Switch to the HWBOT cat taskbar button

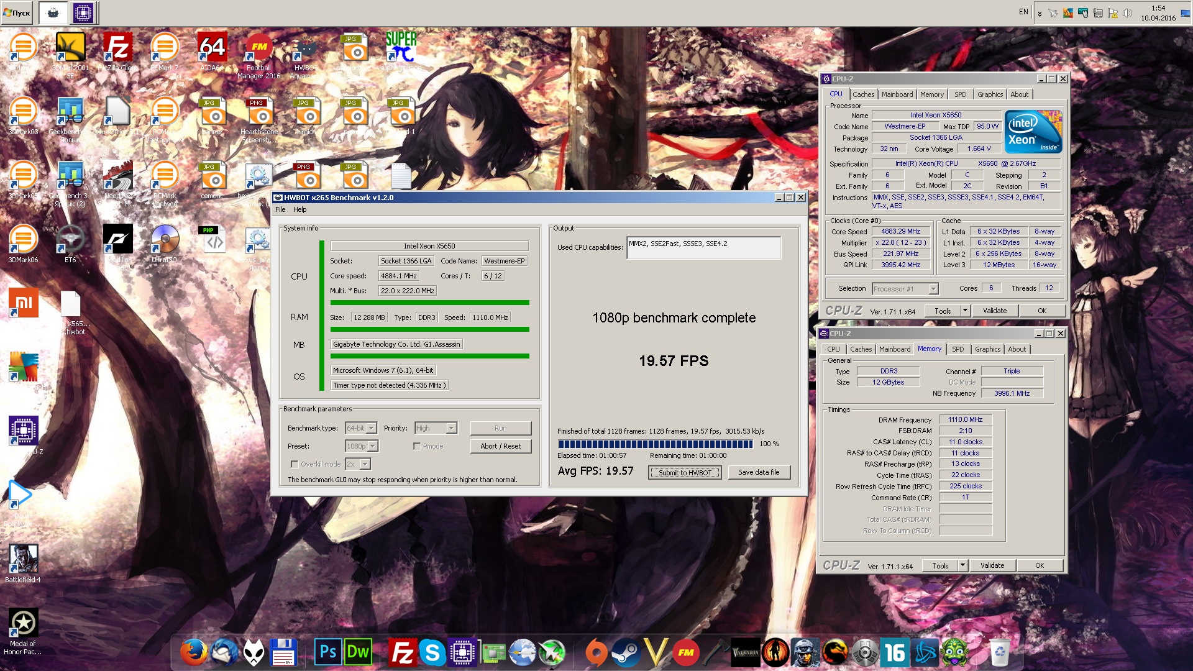point(53,12)
